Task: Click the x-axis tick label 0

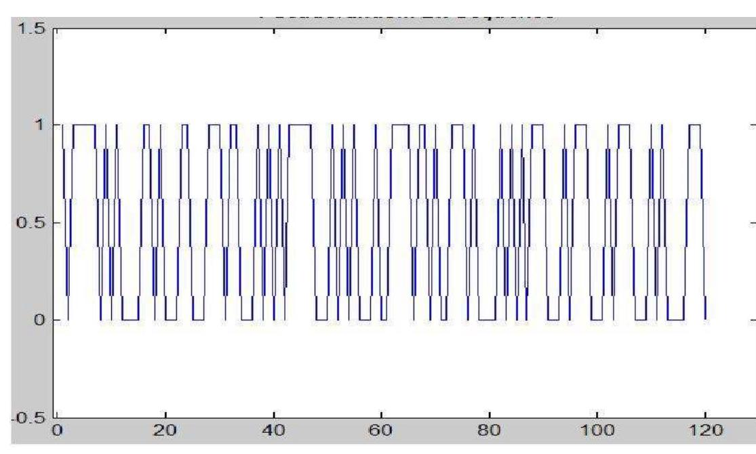Action: [58, 433]
